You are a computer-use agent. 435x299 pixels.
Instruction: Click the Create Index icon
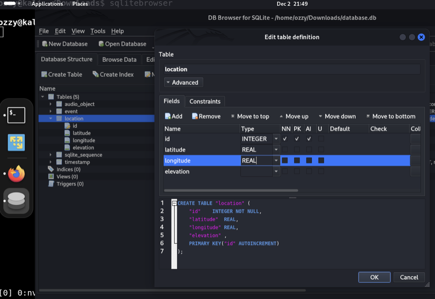coord(96,74)
